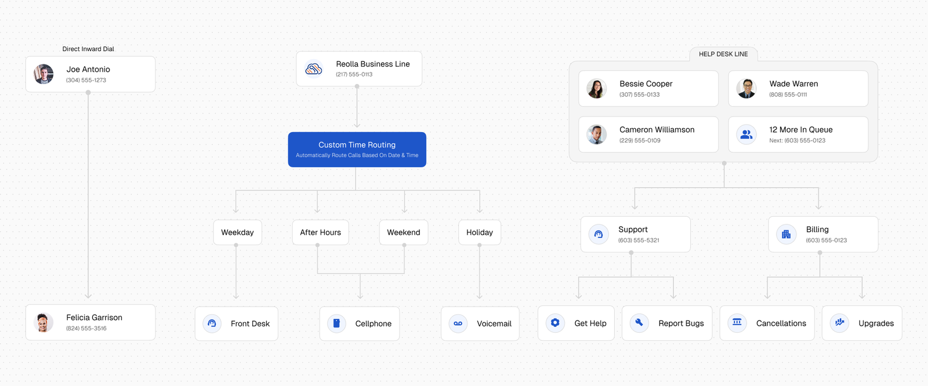Click Joe Antonio's profile photo
Viewport: 928px width, 386px height.
(x=43, y=74)
